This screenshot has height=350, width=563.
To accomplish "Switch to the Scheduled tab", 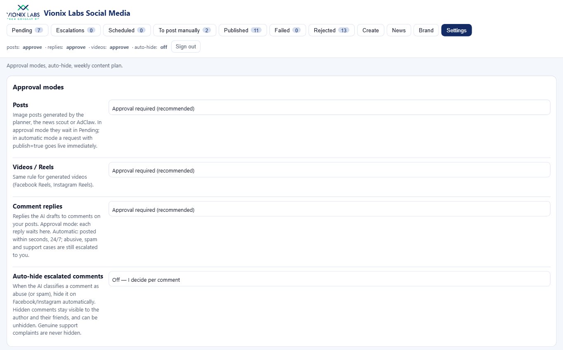I will coord(127,30).
